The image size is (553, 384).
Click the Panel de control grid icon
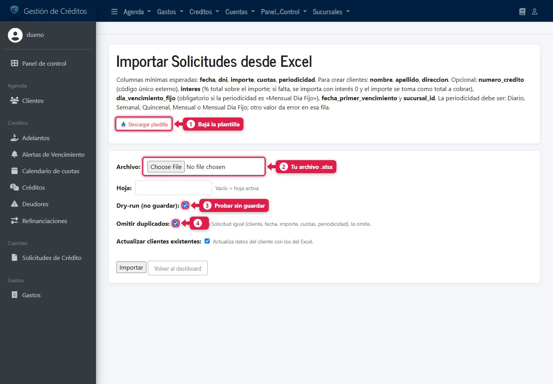click(x=15, y=63)
